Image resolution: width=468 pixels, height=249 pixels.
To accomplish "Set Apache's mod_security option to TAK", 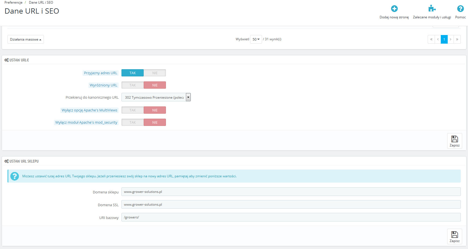I will [133, 122].
